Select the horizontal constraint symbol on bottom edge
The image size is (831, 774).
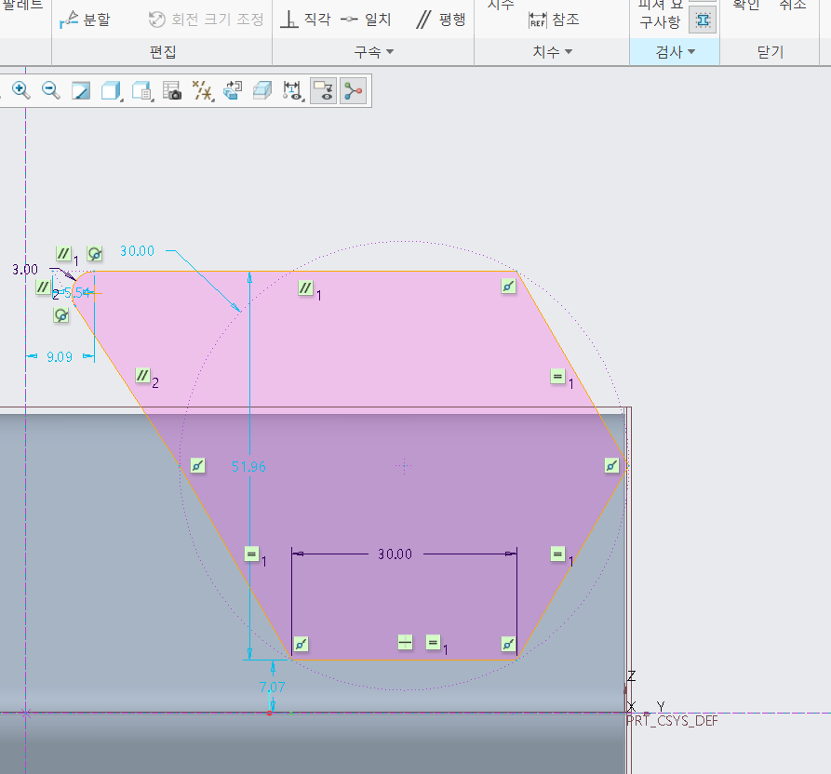pyautogui.click(x=406, y=643)
